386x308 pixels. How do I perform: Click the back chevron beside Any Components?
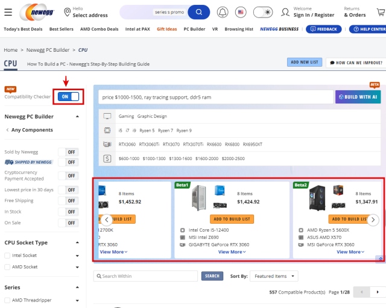(7, 130)
